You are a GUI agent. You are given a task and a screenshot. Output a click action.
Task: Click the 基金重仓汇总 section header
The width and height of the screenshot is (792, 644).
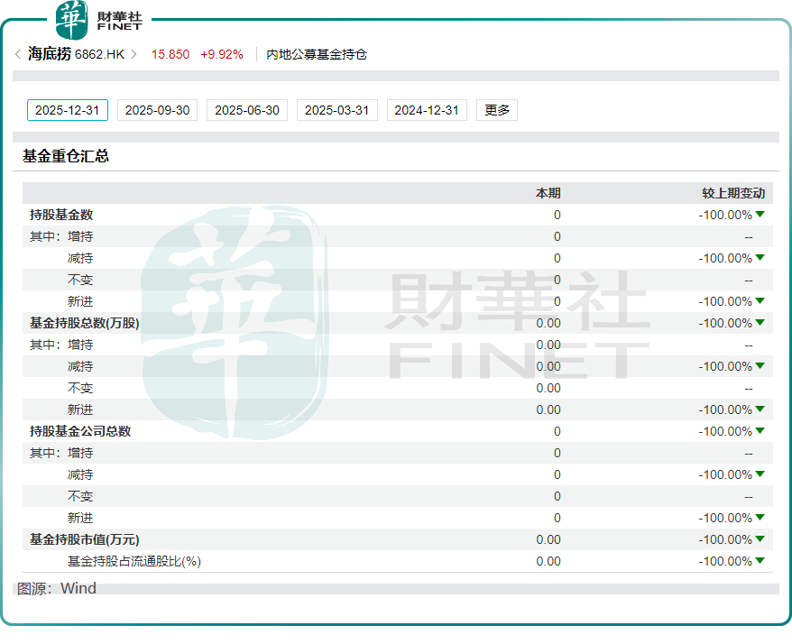point(66,156)
